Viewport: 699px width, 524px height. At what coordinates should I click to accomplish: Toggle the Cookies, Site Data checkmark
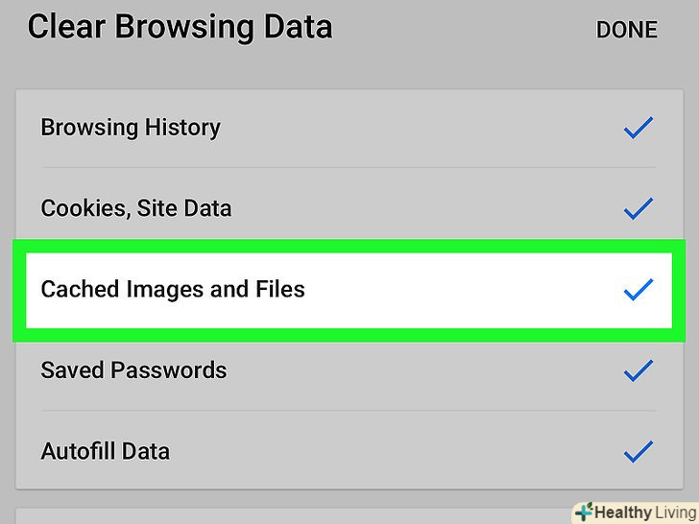[x=638, y=208]
